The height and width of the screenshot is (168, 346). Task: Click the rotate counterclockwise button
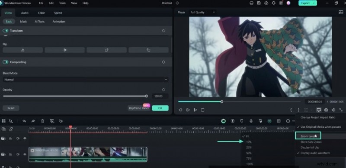click(x=148, y=50)
